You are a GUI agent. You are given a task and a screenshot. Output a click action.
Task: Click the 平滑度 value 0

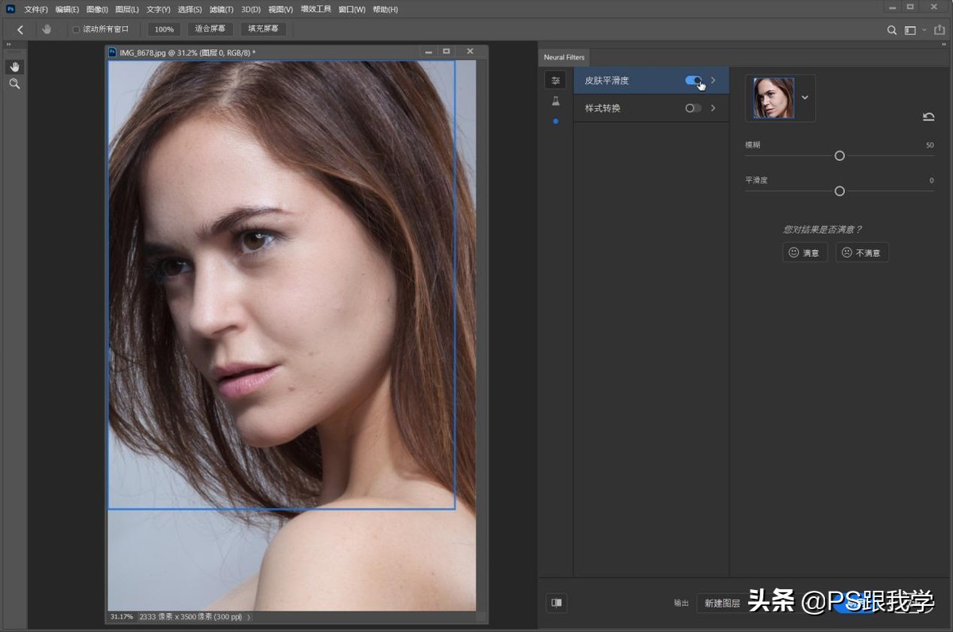tap(932, 180)
